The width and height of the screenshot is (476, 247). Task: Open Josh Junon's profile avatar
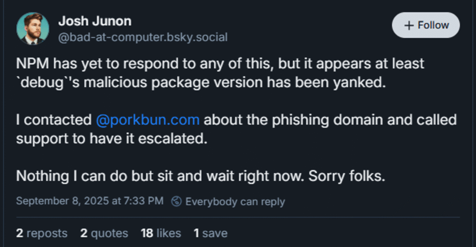(x=33, y=28)
